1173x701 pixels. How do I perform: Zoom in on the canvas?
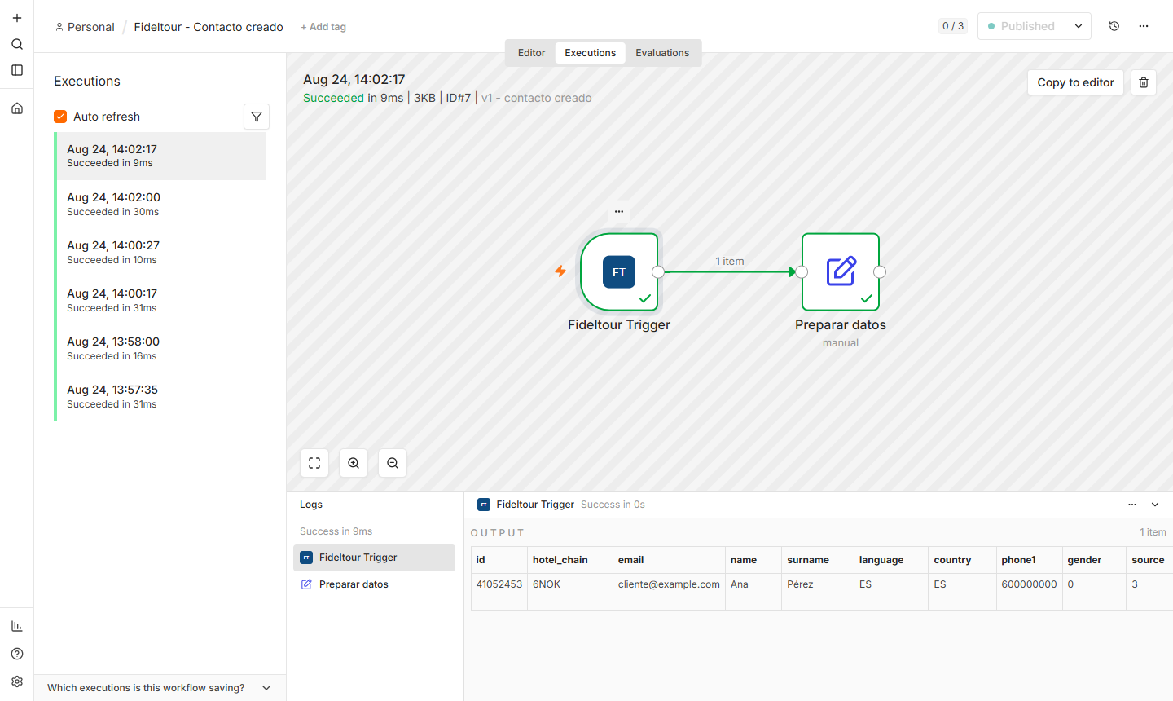pos(354,463)
